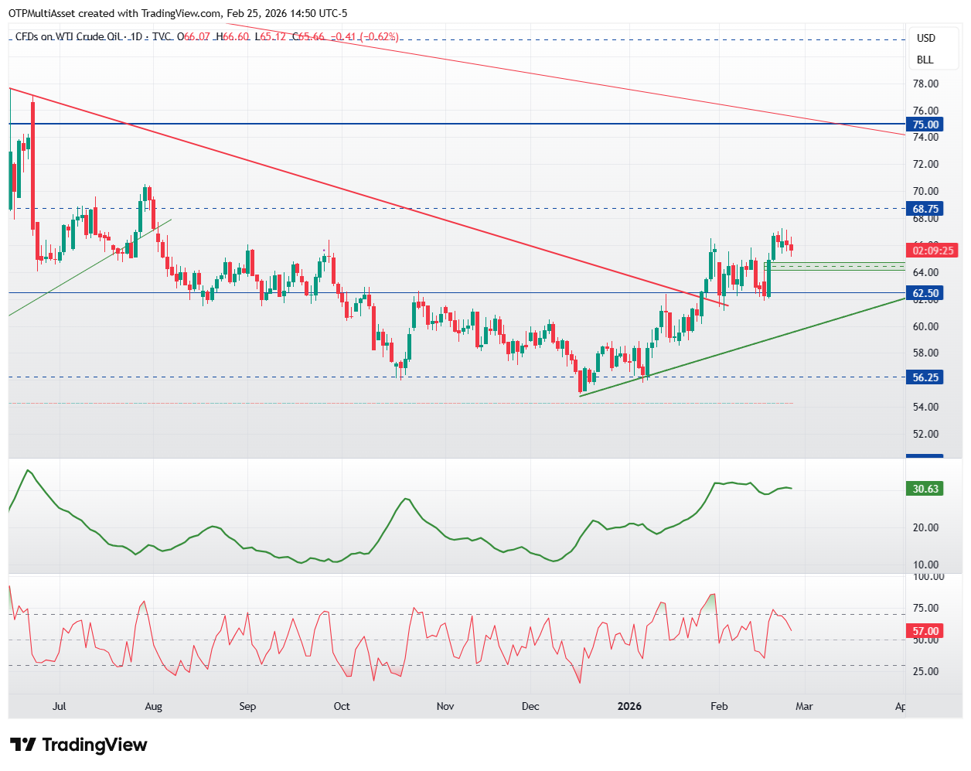Click the 56.25 price level tag

click(925, 377)
